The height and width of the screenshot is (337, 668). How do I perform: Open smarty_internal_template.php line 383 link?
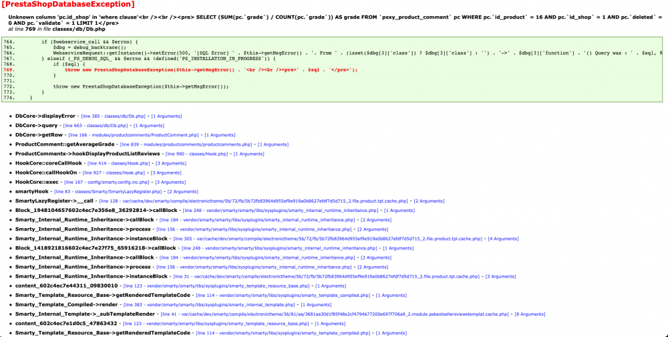(209, 304)
